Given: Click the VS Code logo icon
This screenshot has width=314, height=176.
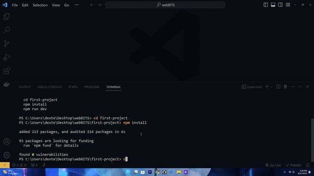Looking at the screenshot, I should coord(5,5).
